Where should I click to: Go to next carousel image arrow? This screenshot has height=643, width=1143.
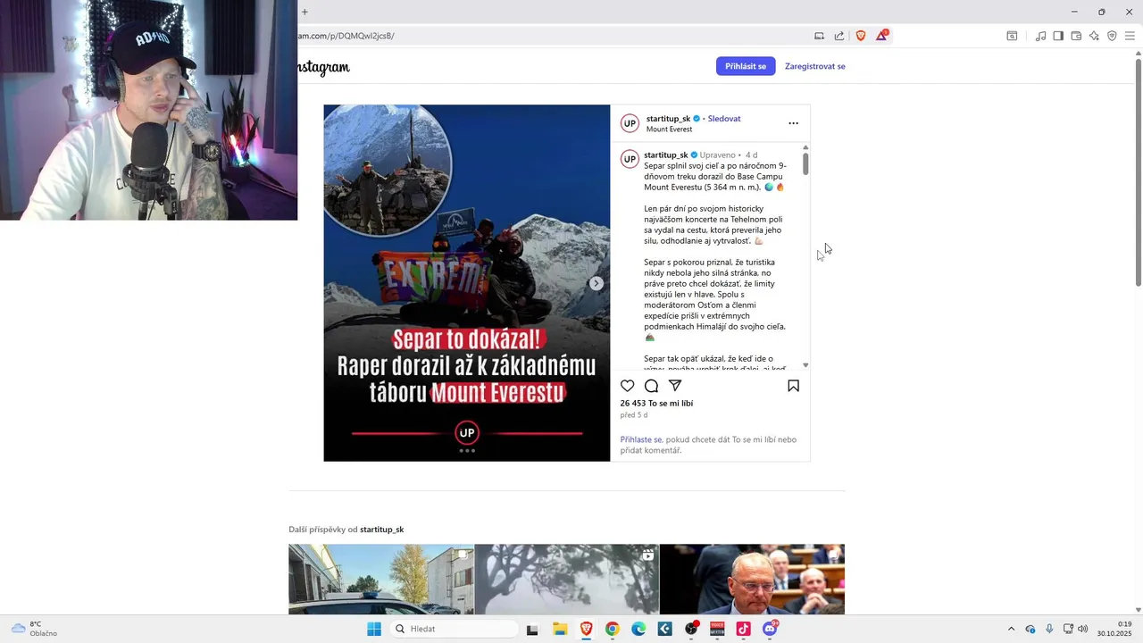coord(596,283)
